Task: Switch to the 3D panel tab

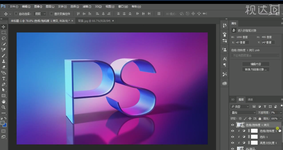Action: tap(233, 99)
